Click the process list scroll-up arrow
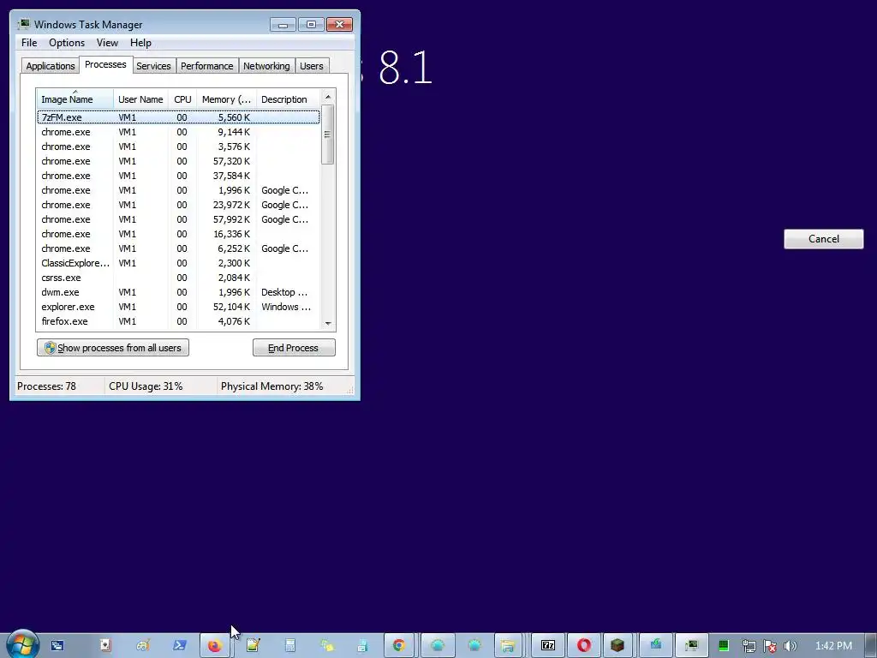Viewport: 877px width, 658px height. [328, 97]
